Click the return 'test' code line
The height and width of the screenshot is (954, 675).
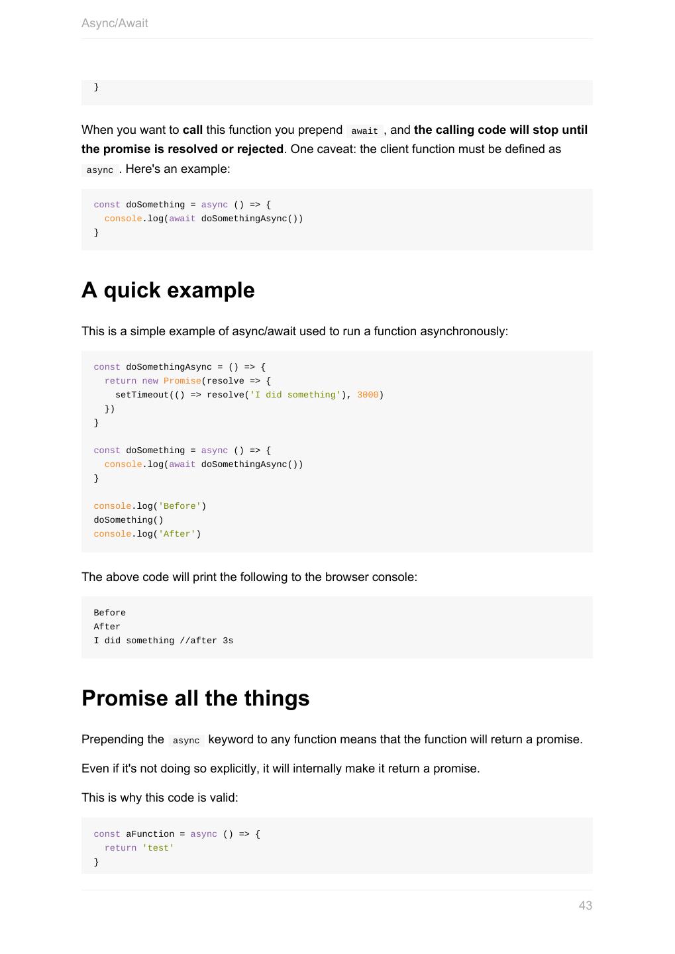tap(139, 848)
